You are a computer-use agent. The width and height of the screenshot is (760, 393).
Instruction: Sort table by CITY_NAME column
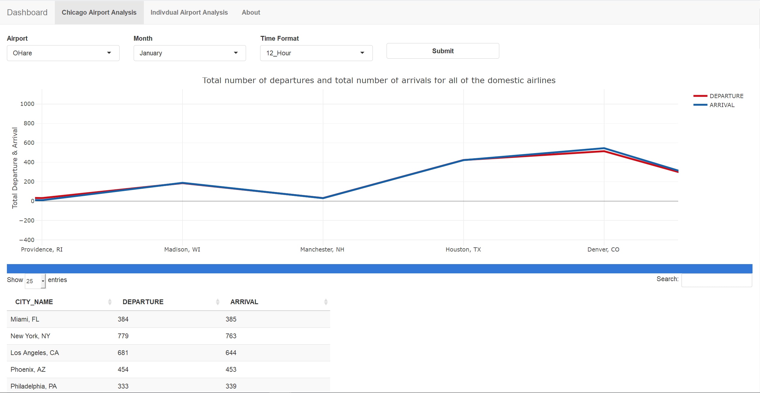click(x=61, y=302)
